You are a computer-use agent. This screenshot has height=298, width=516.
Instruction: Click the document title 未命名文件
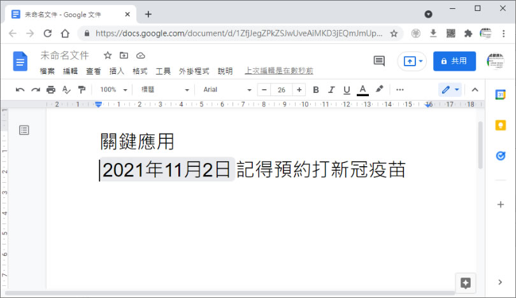64,55
